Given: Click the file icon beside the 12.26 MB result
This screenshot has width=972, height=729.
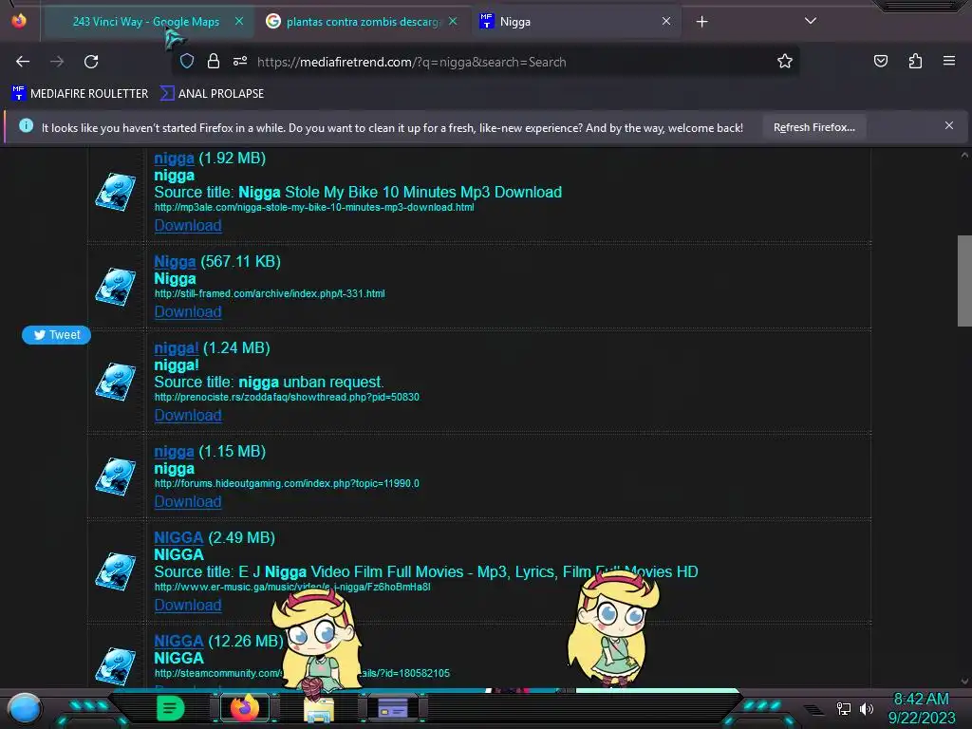Looking at the screenshot, I should click(115, 665).
